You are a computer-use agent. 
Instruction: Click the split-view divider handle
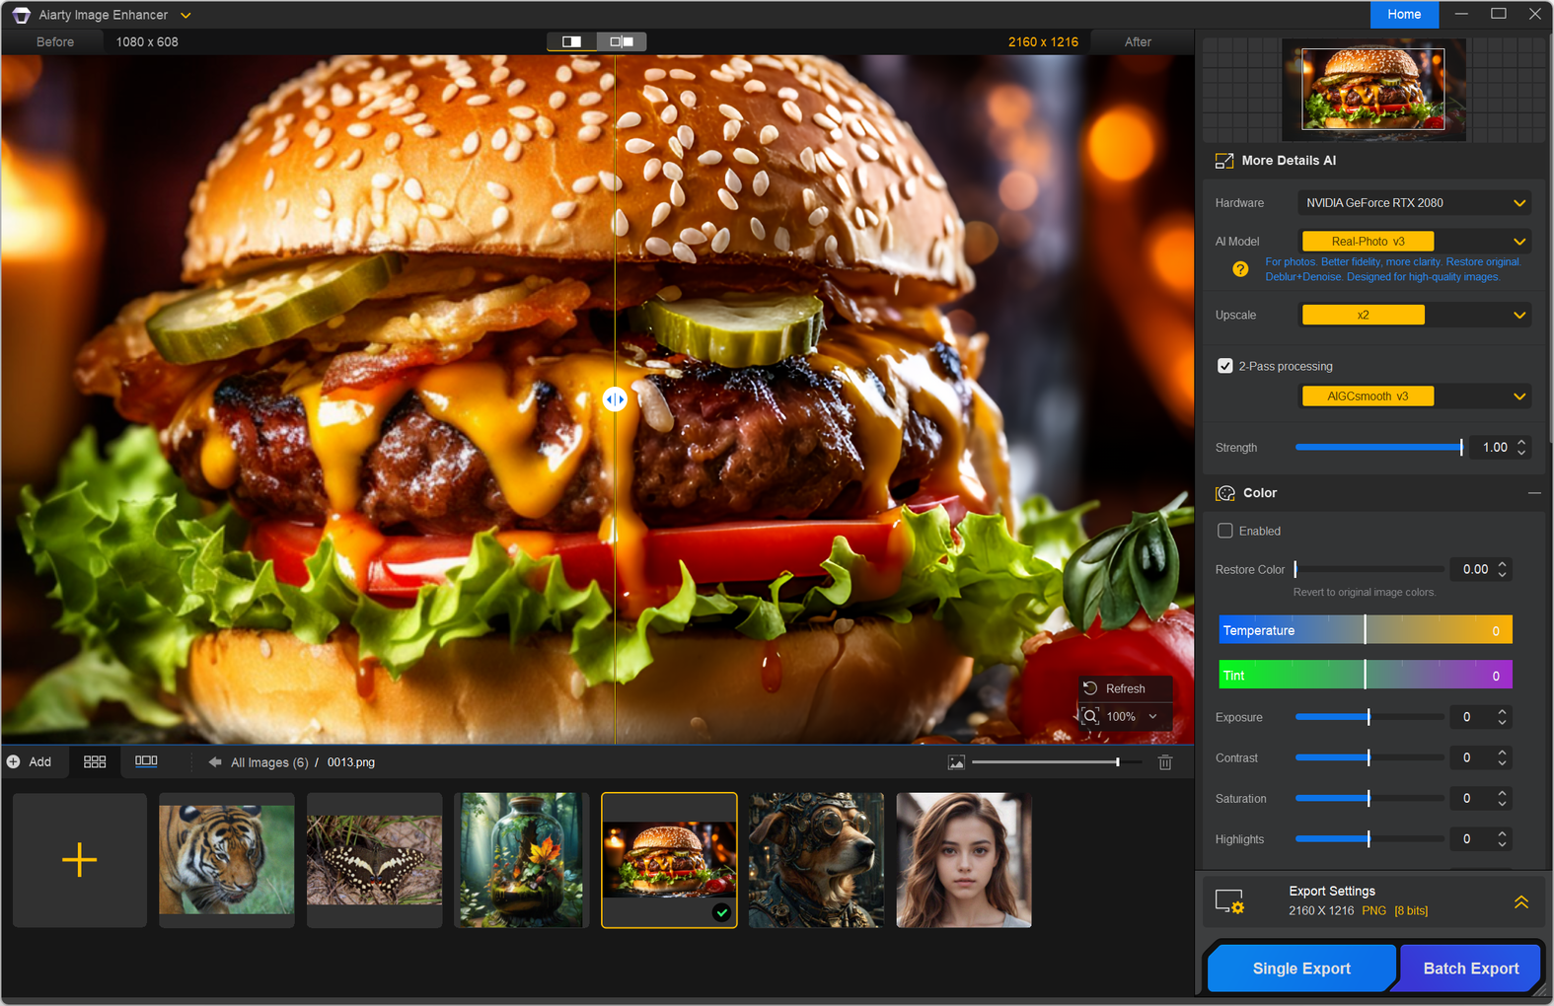tap(615, 399)
